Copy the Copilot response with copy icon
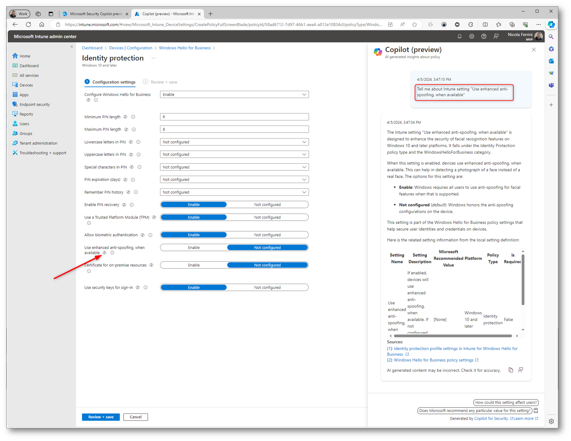 (x=511, y=370)
